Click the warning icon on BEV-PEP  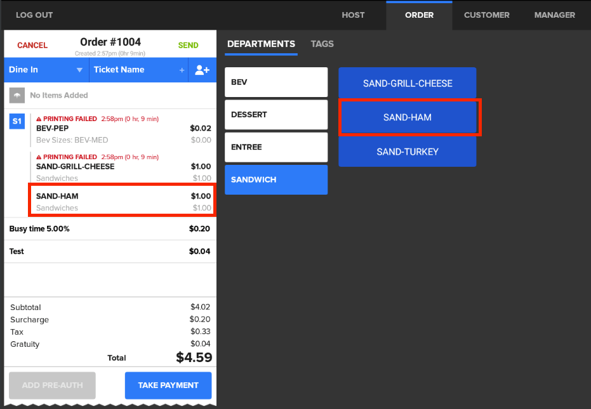pyautogui.click(x=39, y=119)
